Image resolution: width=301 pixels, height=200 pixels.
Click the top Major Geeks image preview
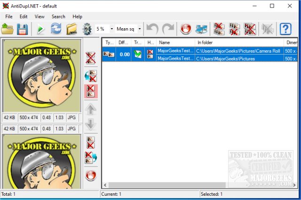point(42,76)
